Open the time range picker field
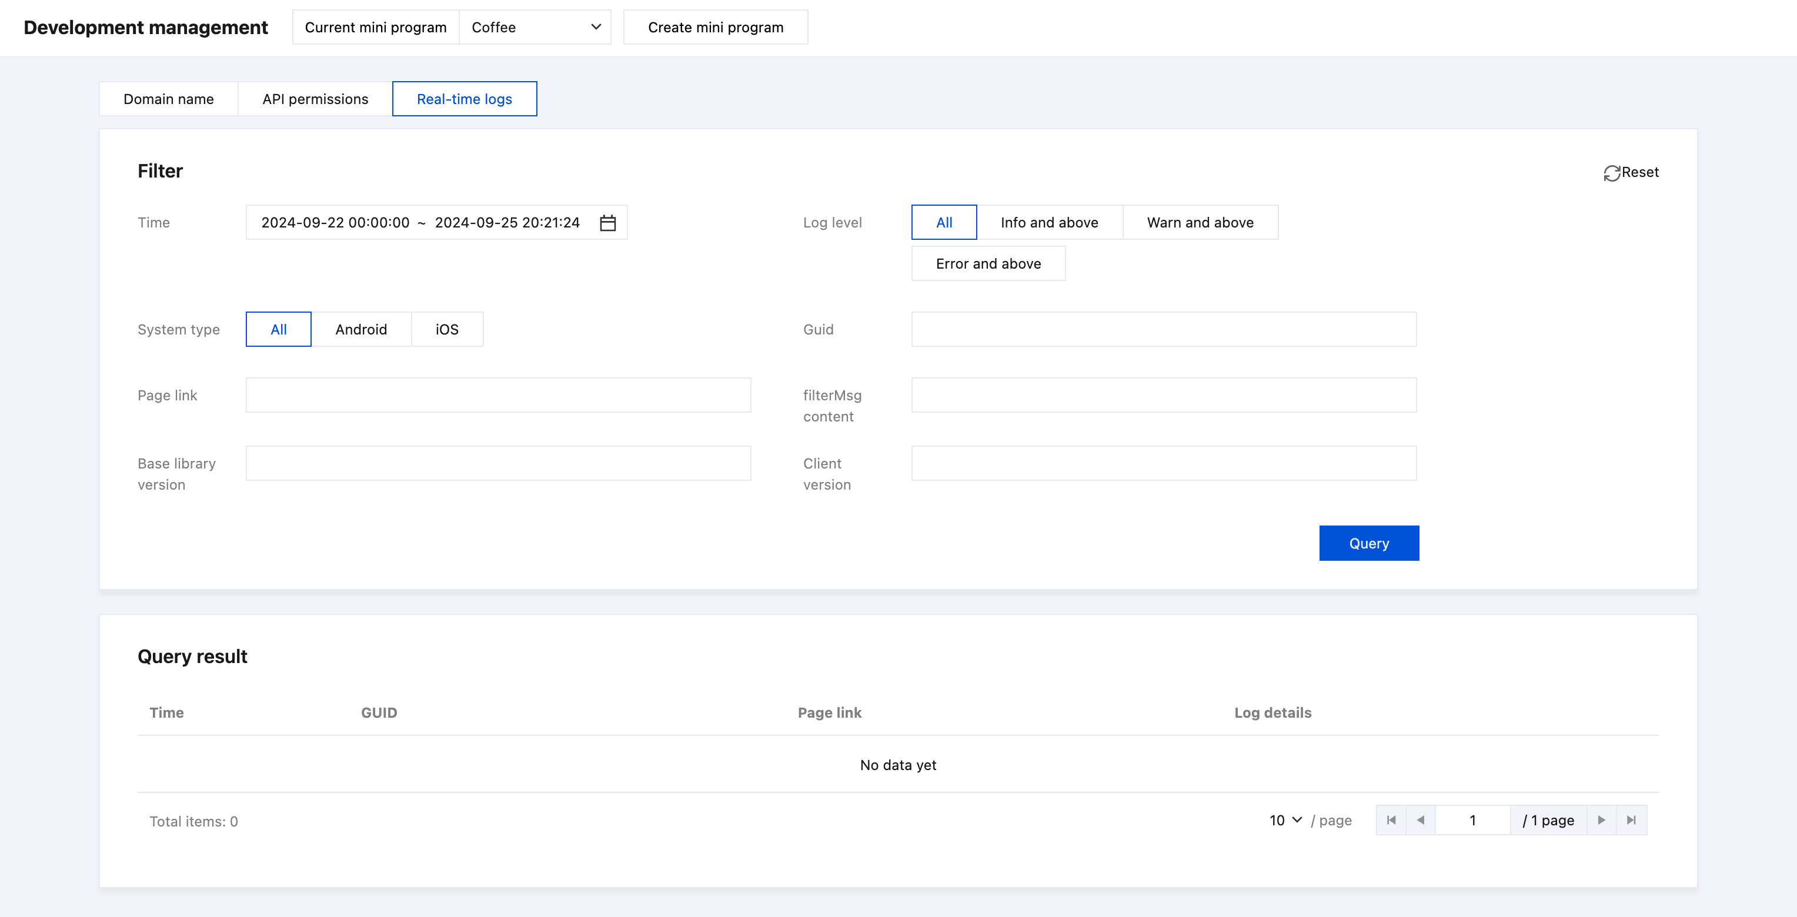The image size is (1797, 917). click(x=420, y=222)
